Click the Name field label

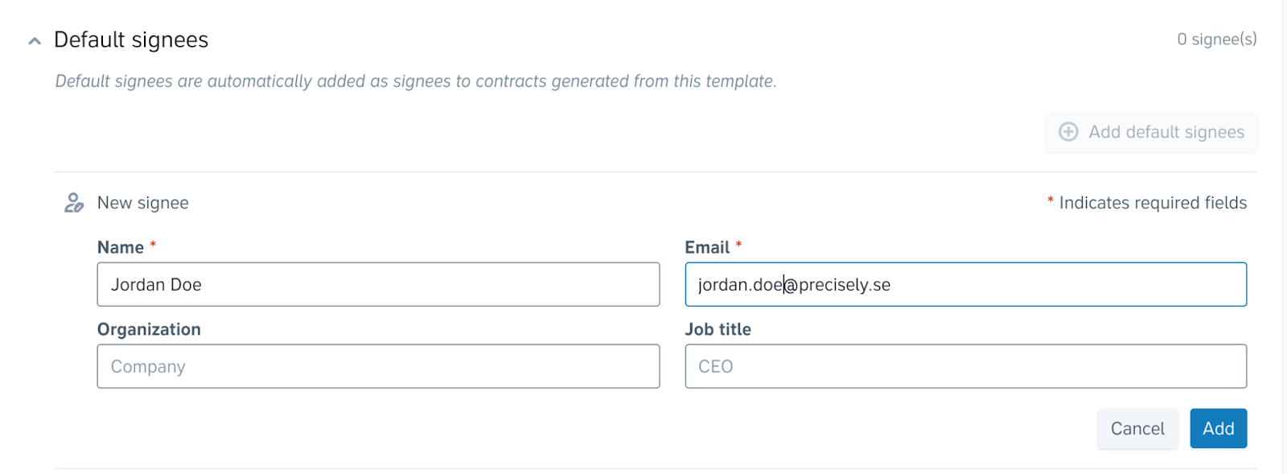121,248
